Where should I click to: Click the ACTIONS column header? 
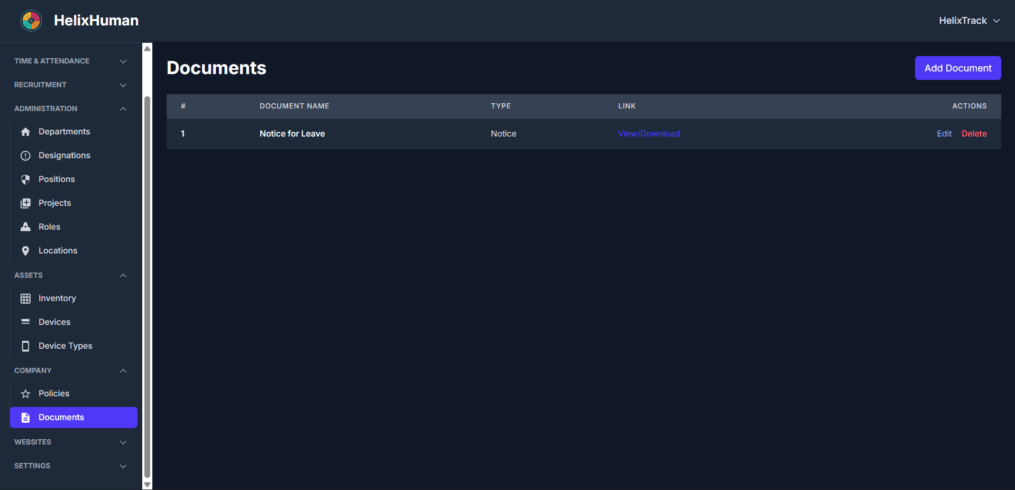pos(970,106)
